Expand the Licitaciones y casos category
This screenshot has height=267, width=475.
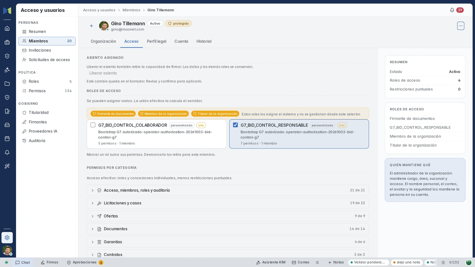tap(228, 203)
